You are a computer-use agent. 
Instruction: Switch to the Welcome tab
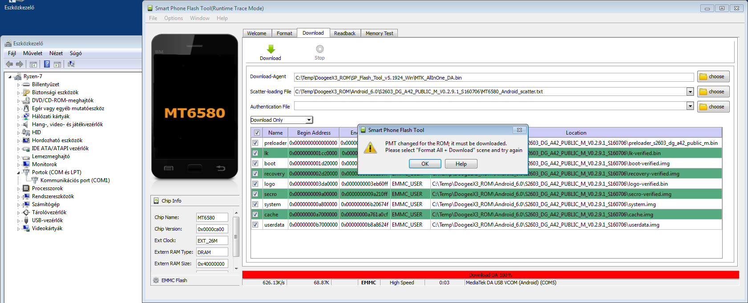[257, 33]
